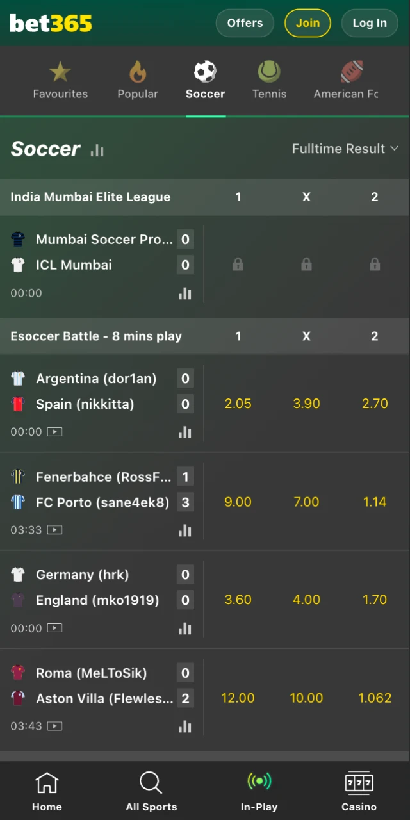
Task: Click the locked draw odds for ICL Mumbai
Action: click(306, 264)
